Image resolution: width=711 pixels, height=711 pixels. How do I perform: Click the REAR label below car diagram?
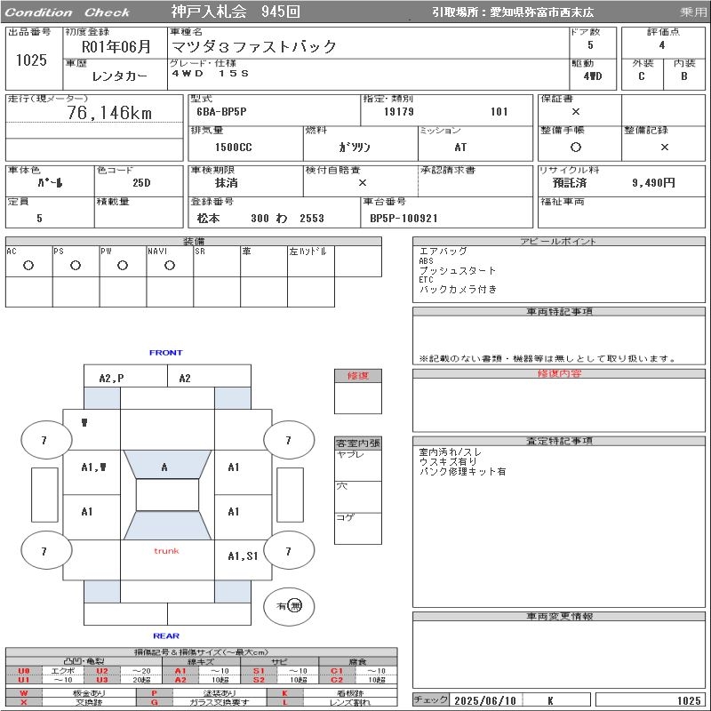(x=166, y=635)
